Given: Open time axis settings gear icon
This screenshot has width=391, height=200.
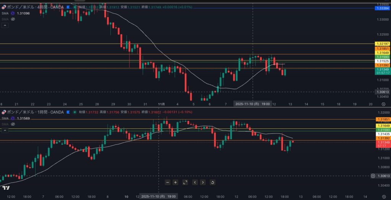Looking at the screenshot, I should point(384,196).
